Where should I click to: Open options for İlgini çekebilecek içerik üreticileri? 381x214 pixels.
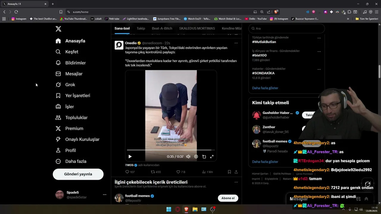pyautogui.click(x=236, y=182)
